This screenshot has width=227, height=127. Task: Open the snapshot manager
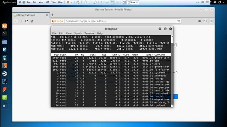point(95,2)
